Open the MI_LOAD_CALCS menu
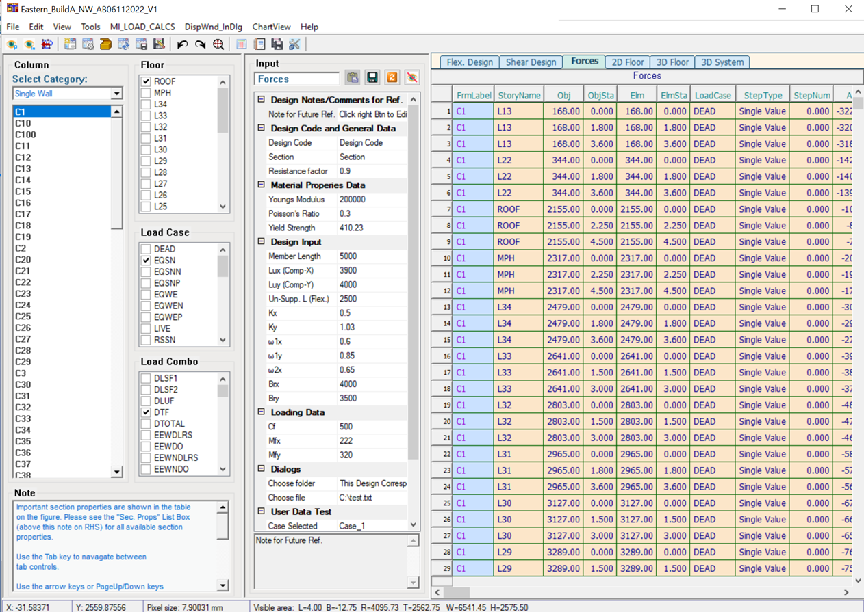 pos(142,27)
